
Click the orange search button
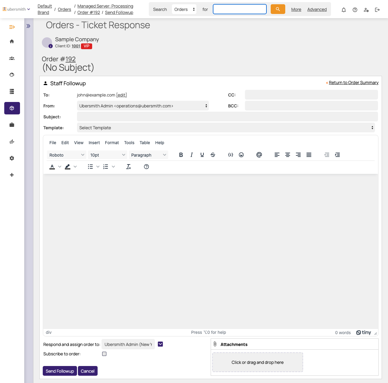point(278,9)
